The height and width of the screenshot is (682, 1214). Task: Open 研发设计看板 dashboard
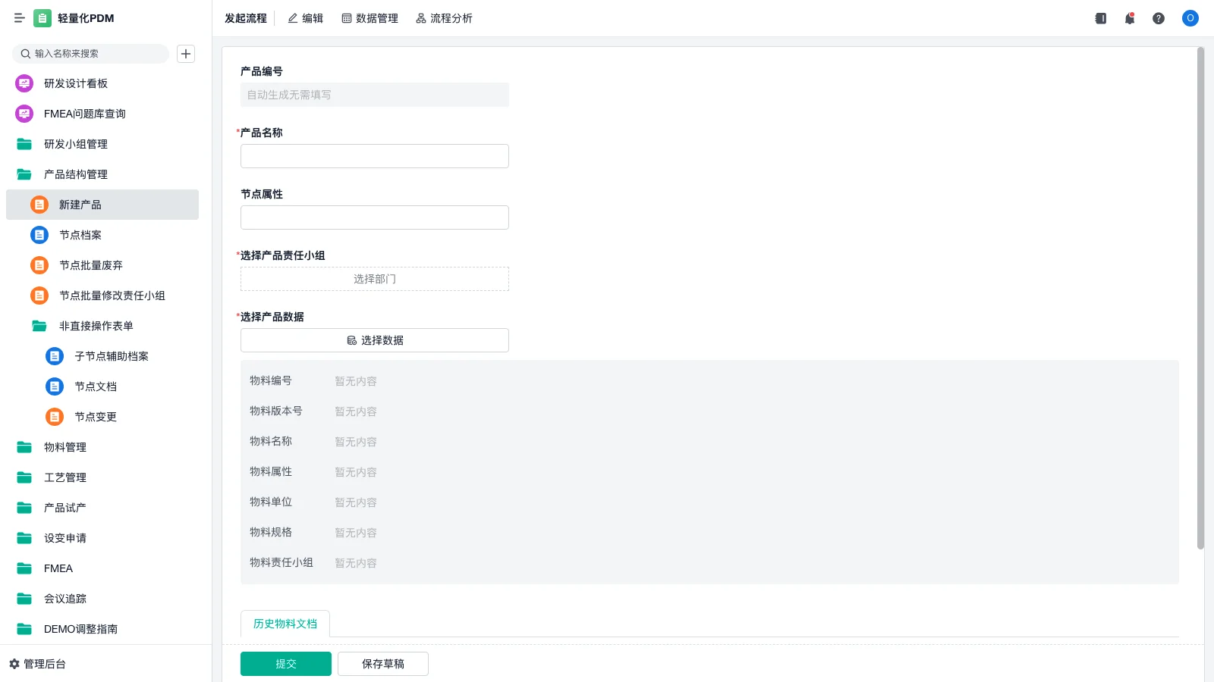(x=76, y=83)
